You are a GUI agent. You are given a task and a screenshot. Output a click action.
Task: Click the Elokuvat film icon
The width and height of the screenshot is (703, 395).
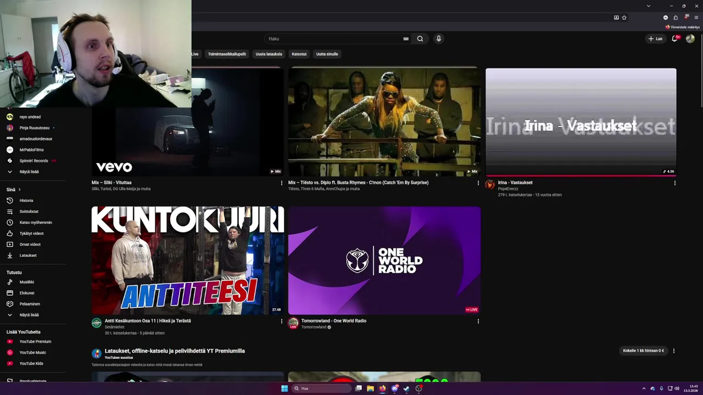pos(10,293)
